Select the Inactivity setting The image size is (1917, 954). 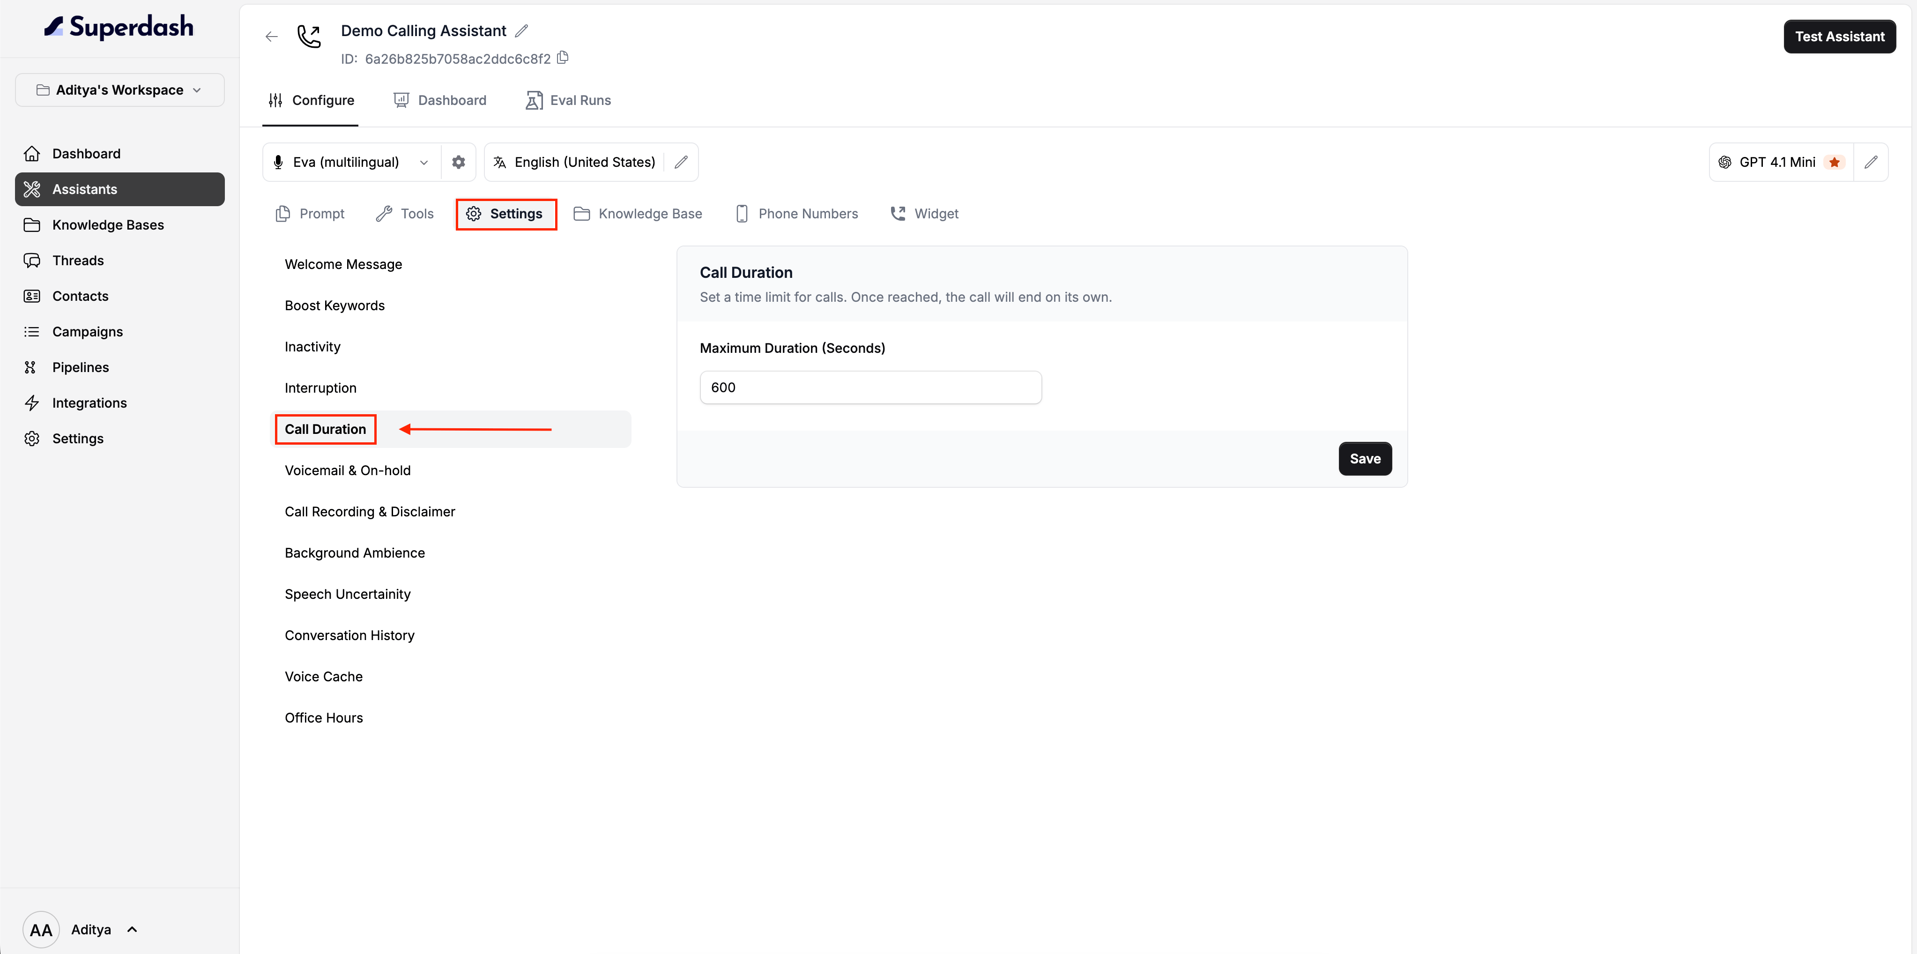451,347
